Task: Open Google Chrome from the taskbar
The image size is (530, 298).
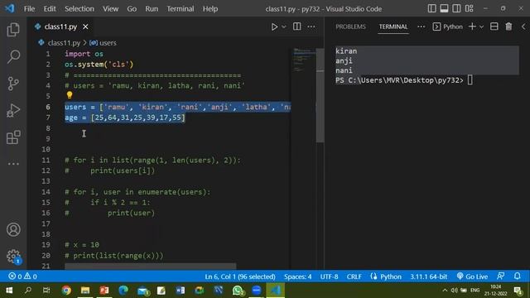Action: click(66, 291)
